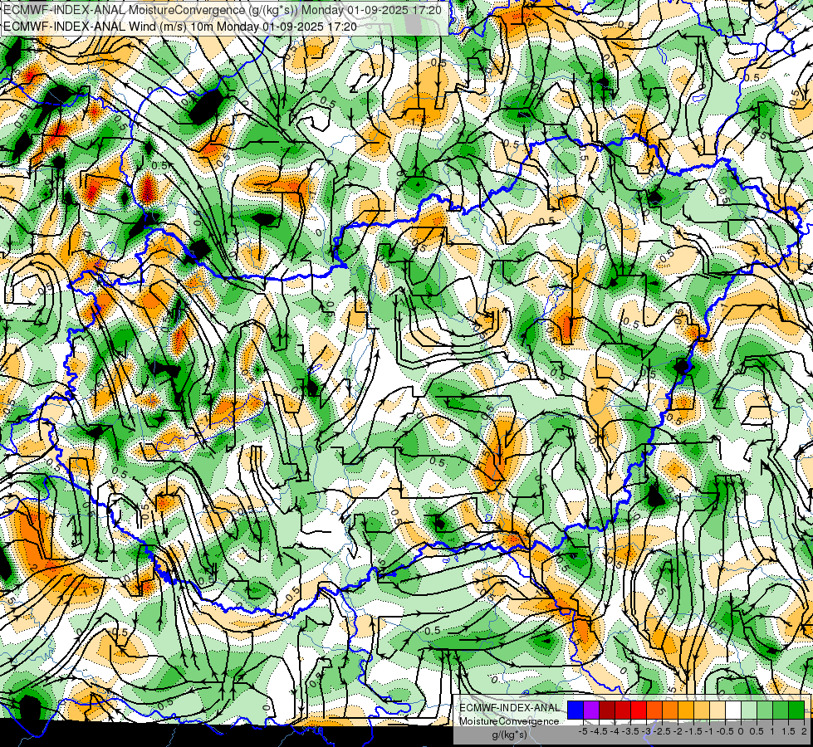Select the legend swatch between -4 and -3.5

pos(623,710)
